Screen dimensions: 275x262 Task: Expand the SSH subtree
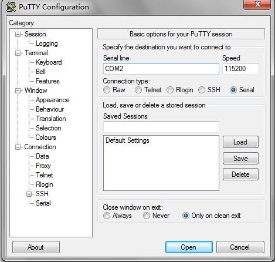[x=29, y=194]
